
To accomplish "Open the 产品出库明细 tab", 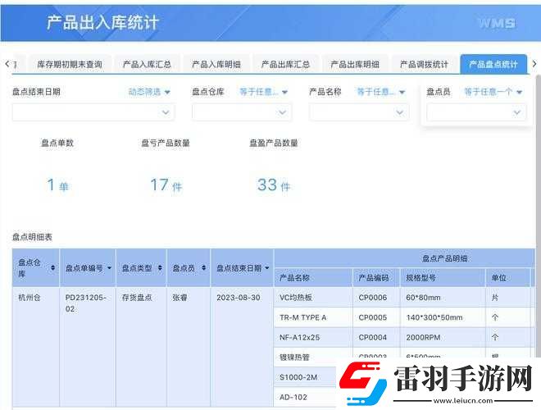I will coord(355,64).
